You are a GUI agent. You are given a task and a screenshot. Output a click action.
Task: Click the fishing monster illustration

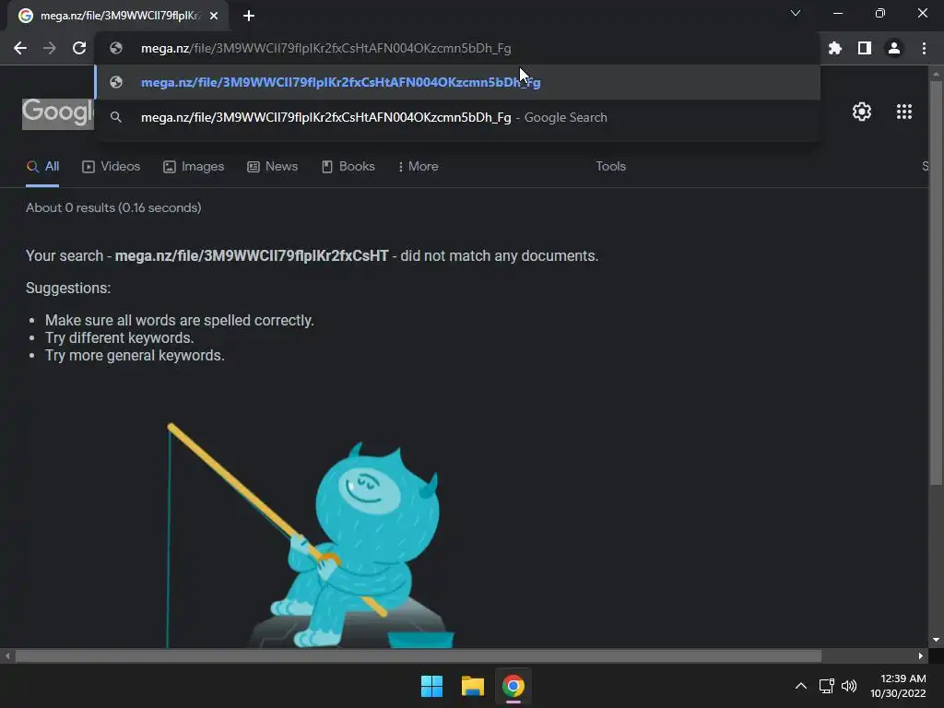[311, 536]
